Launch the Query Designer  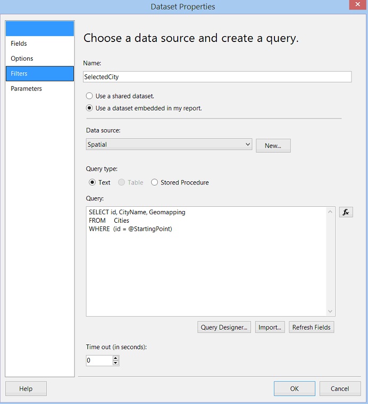pyautogui.click(x=224, y=327)
